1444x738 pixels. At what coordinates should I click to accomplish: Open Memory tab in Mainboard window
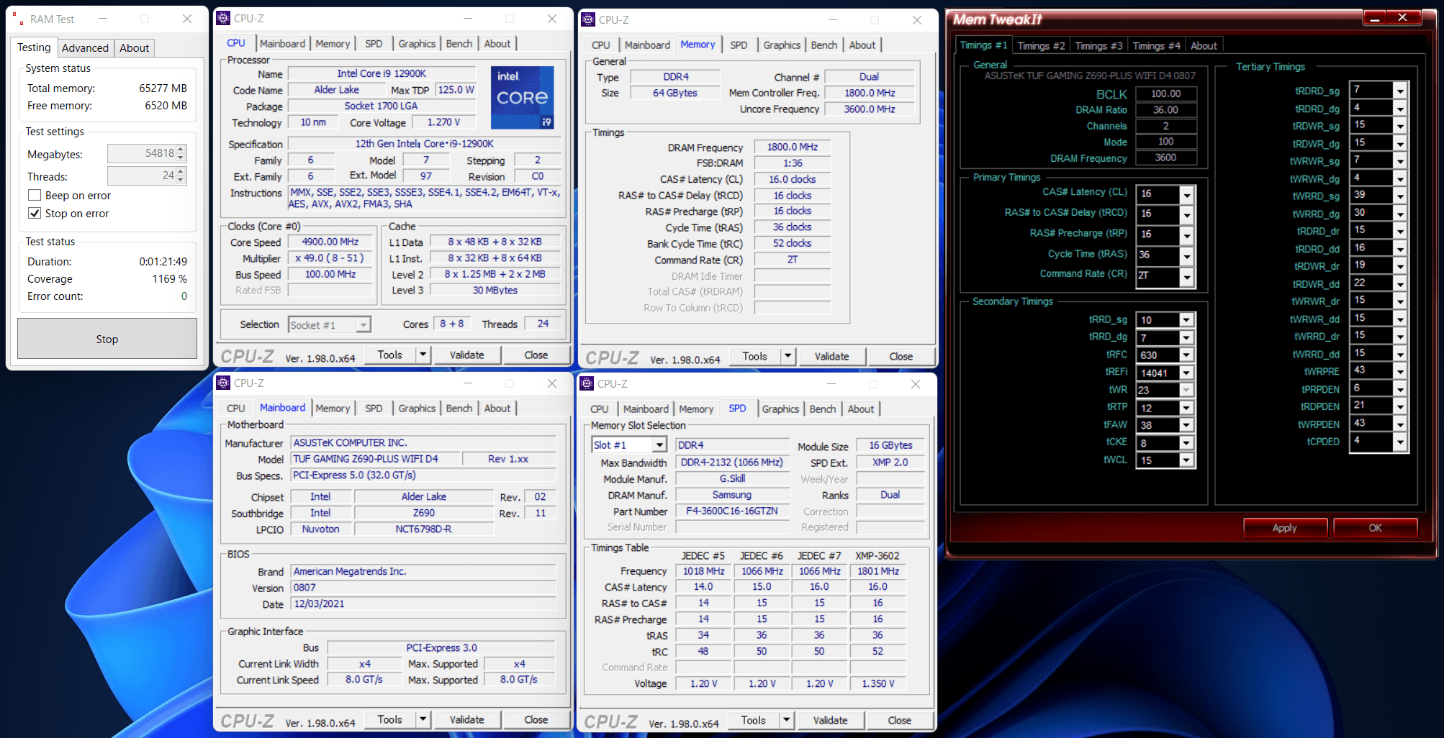coord(333,409)
